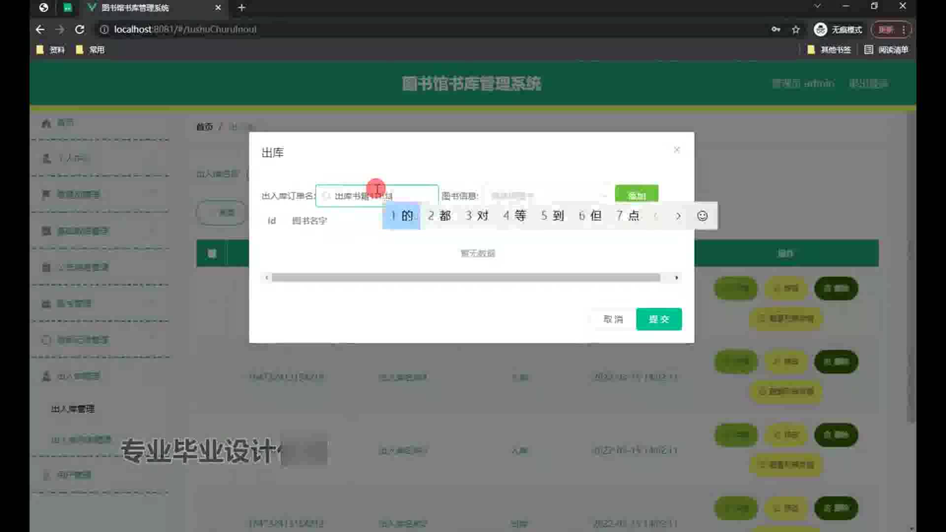Toggle the table header select-all checkbox
This screenshot has width=946, height=532.
[212, 253]
